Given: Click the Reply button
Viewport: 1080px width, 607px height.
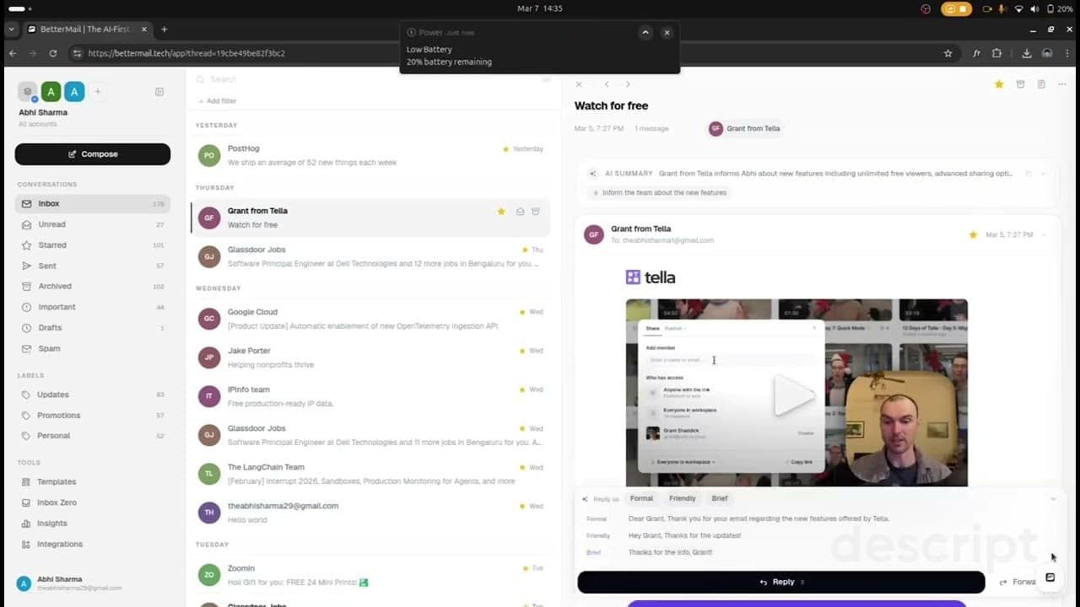Looking at the screenshot, I should (780, 581).
